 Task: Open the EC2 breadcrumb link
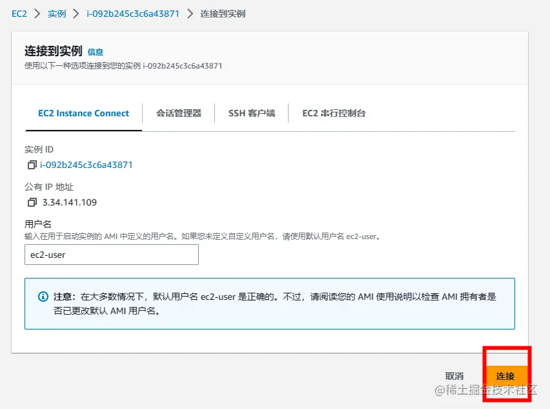tap(19, 14)
